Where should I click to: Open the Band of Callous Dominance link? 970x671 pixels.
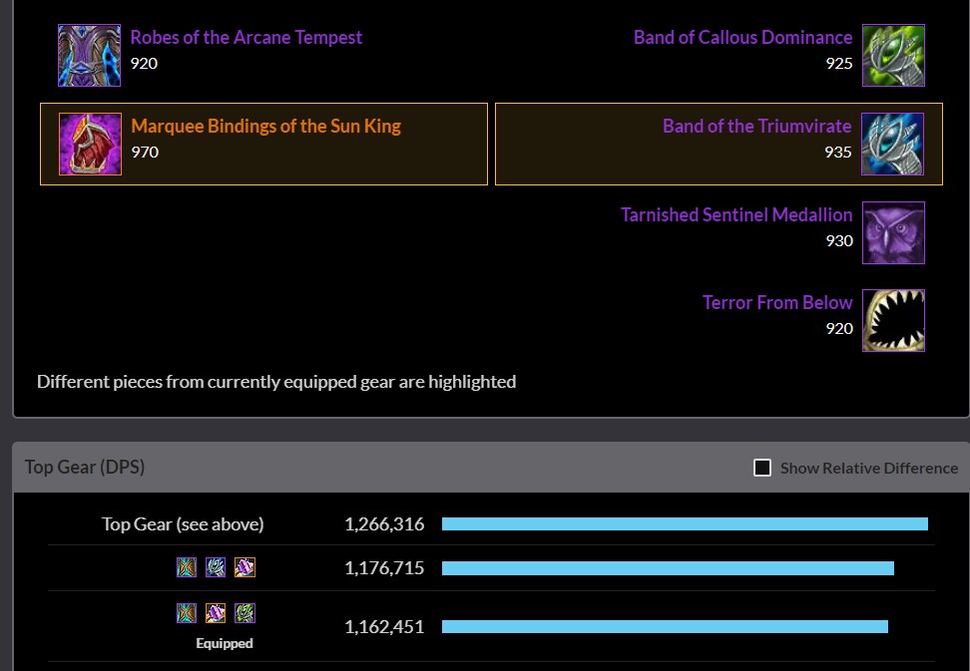point(742,38)
